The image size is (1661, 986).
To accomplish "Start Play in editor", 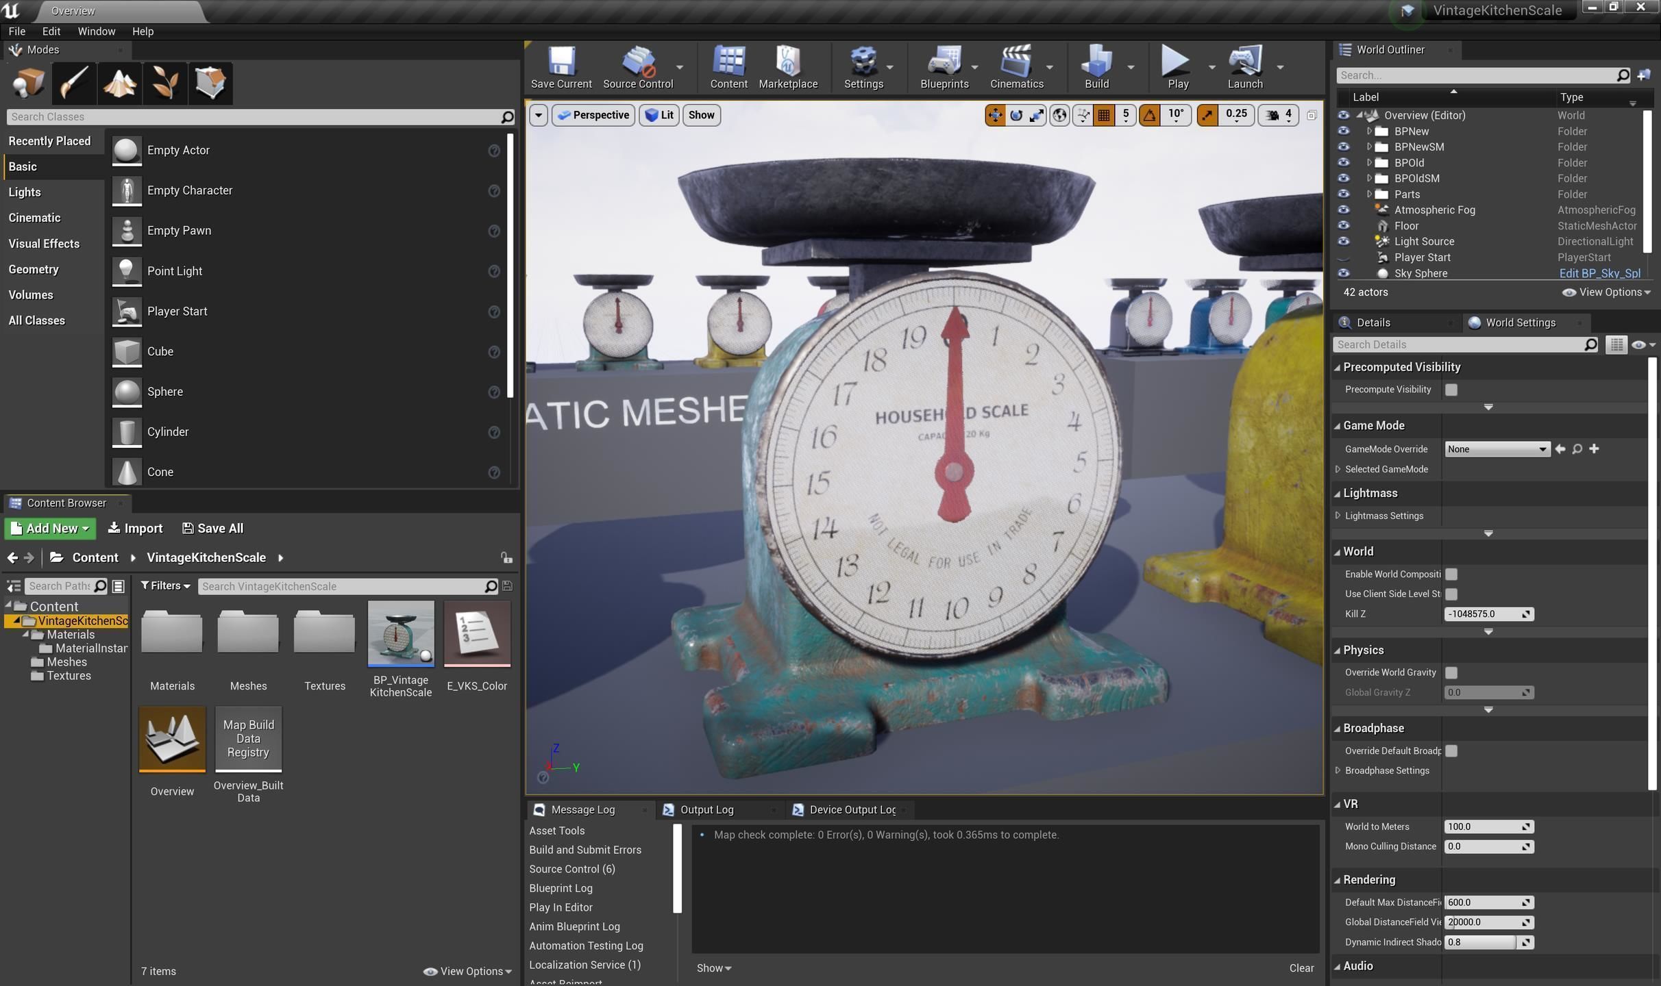I will tap(1177, 67).
